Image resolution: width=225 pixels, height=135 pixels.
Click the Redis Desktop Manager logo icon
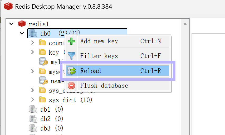[x=8, y=6]
